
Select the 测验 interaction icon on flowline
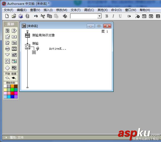(x=28, y=47)
